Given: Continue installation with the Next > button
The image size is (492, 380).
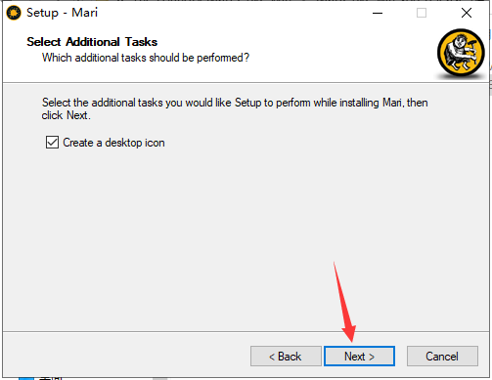Looking at the screenshot, I should pos(359,357).
